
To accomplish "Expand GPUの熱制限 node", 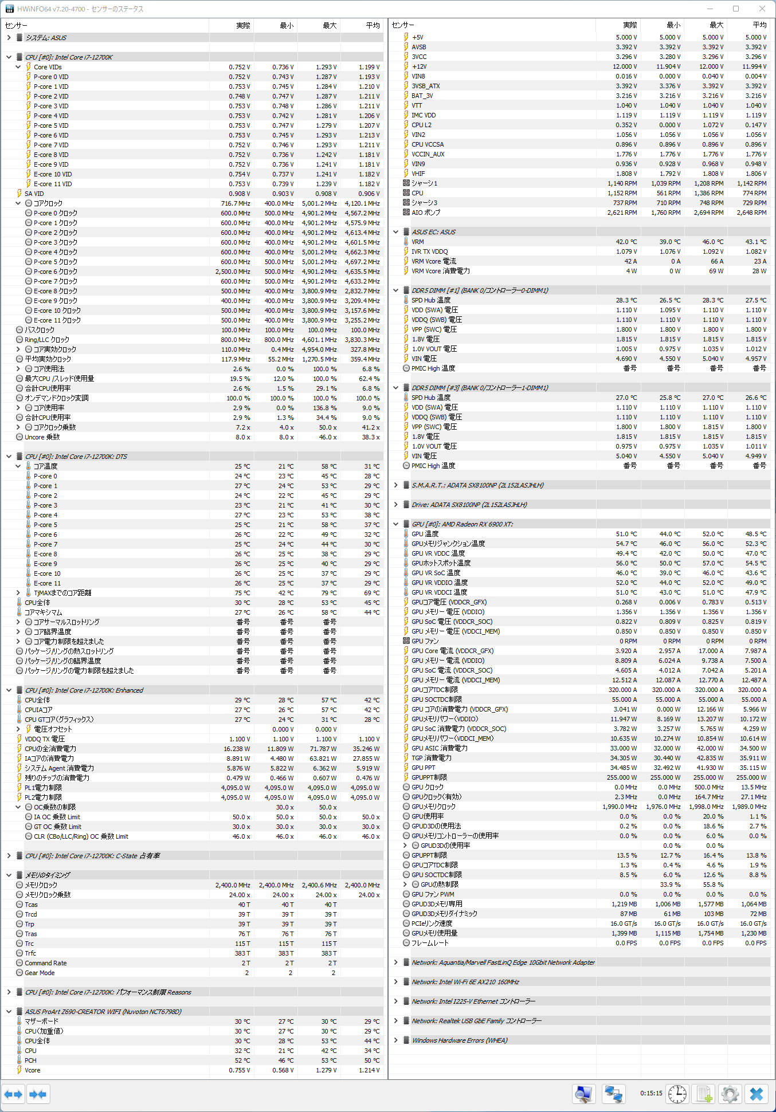I will tap(405, 885).
